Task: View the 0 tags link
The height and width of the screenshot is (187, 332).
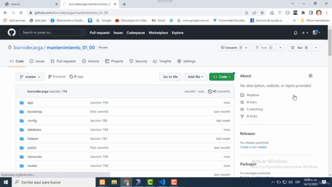Action: tap(76, 76)
